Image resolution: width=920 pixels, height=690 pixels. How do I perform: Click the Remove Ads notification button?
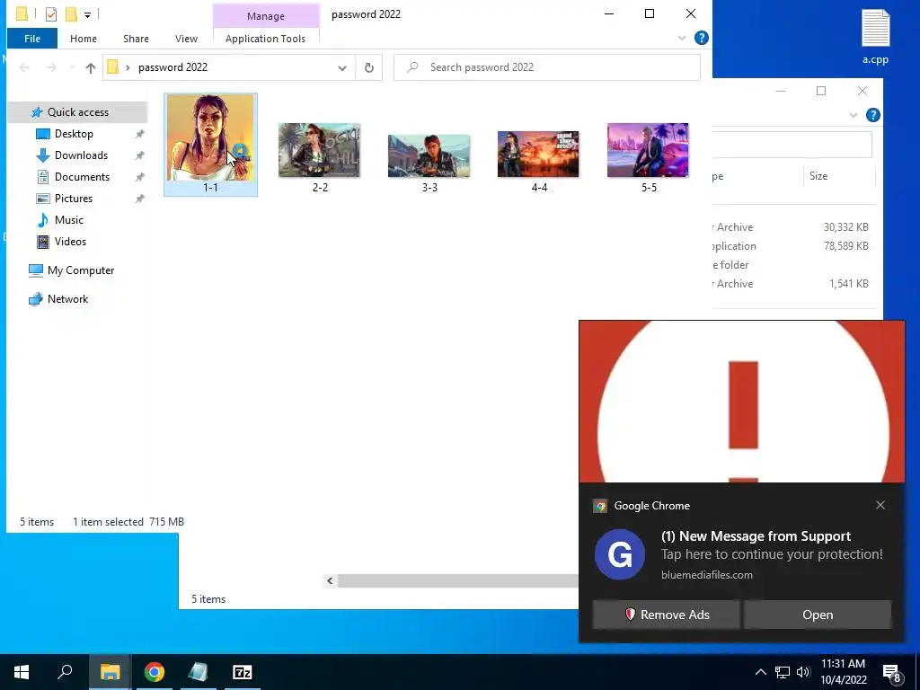[666, 615]
